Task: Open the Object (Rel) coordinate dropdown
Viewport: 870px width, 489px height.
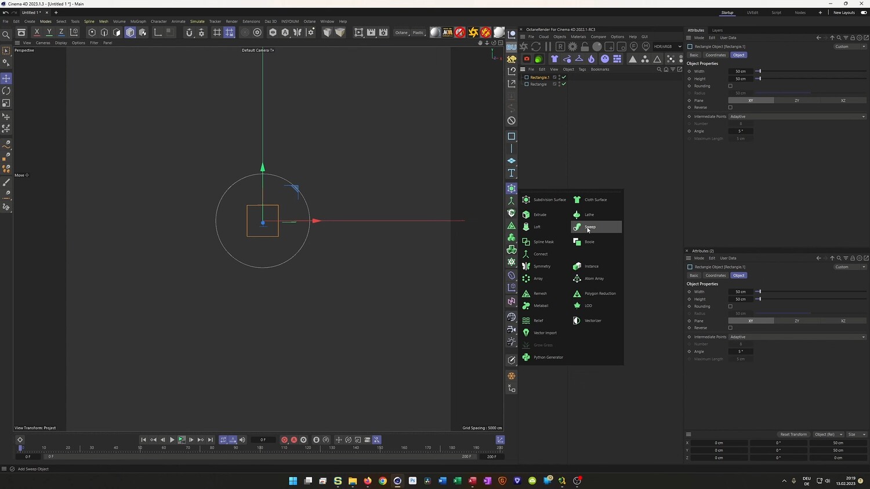Action: [828, 435]
